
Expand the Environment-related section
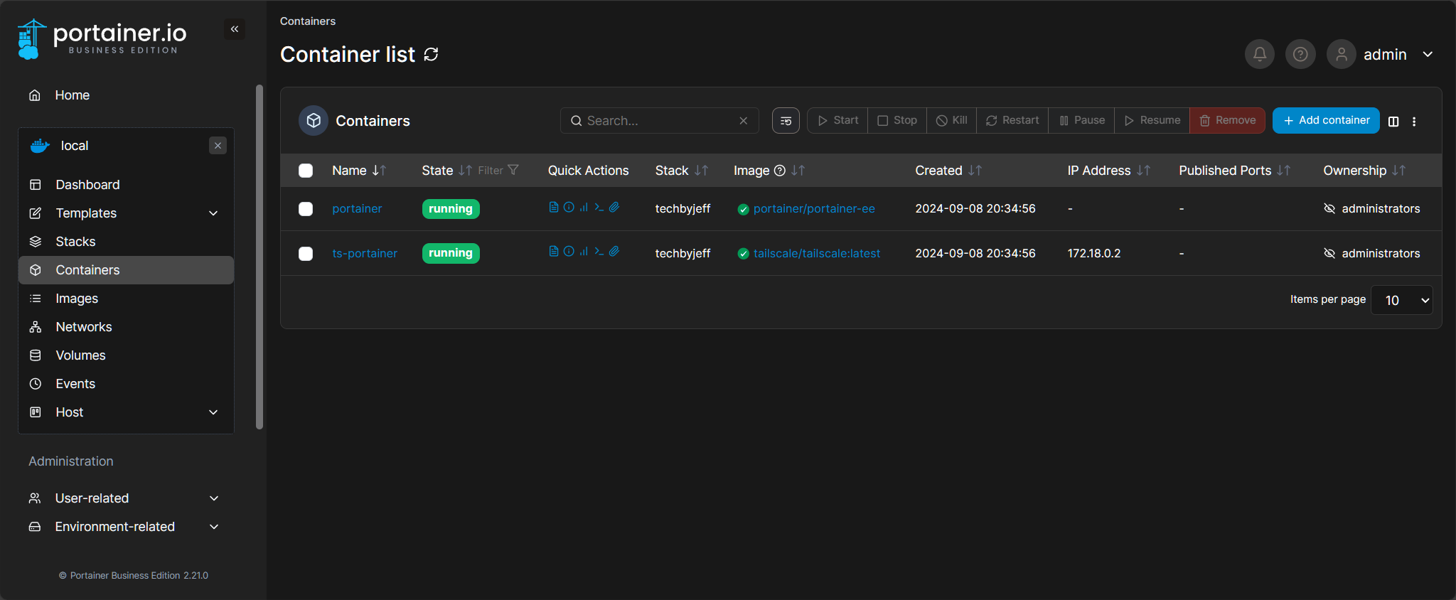124,527
